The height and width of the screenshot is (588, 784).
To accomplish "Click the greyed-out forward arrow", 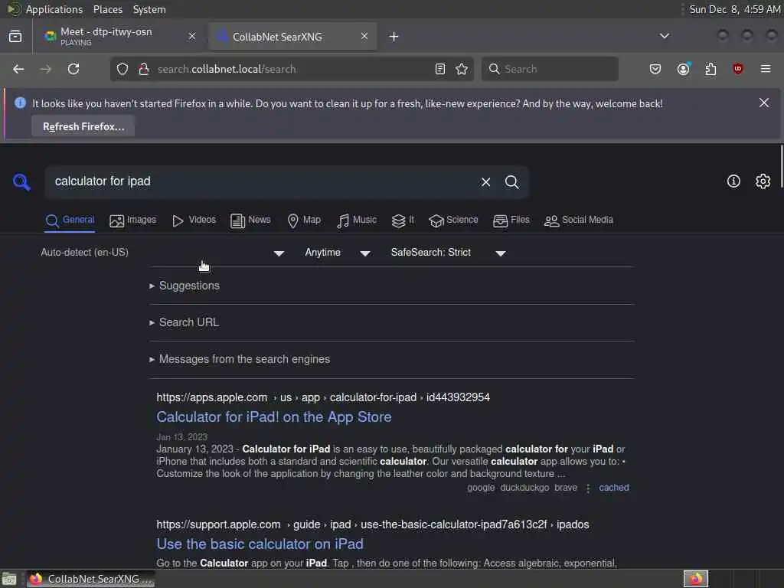I will point(45,69).
